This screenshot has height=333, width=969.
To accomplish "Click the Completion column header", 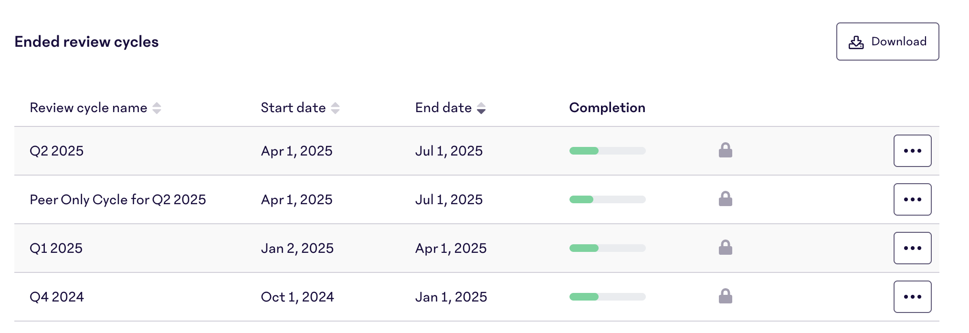I will coord(607,108).
